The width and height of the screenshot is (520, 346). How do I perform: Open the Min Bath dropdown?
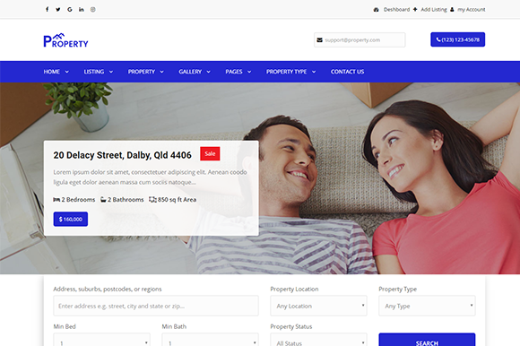pyautogui.click(x=211, y=340)
